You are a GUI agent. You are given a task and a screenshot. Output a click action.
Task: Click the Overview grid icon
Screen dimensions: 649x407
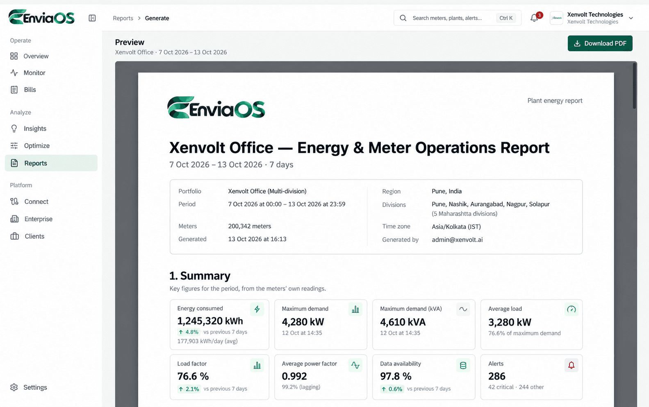[x=14, y=56]
